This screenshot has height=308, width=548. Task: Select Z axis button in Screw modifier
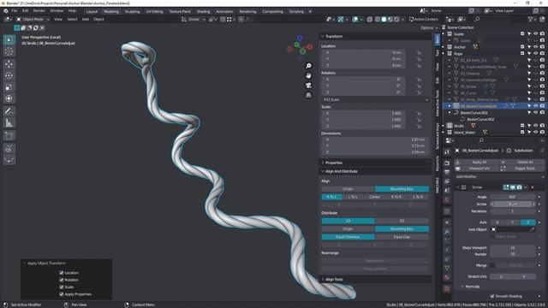coord(528,222)
